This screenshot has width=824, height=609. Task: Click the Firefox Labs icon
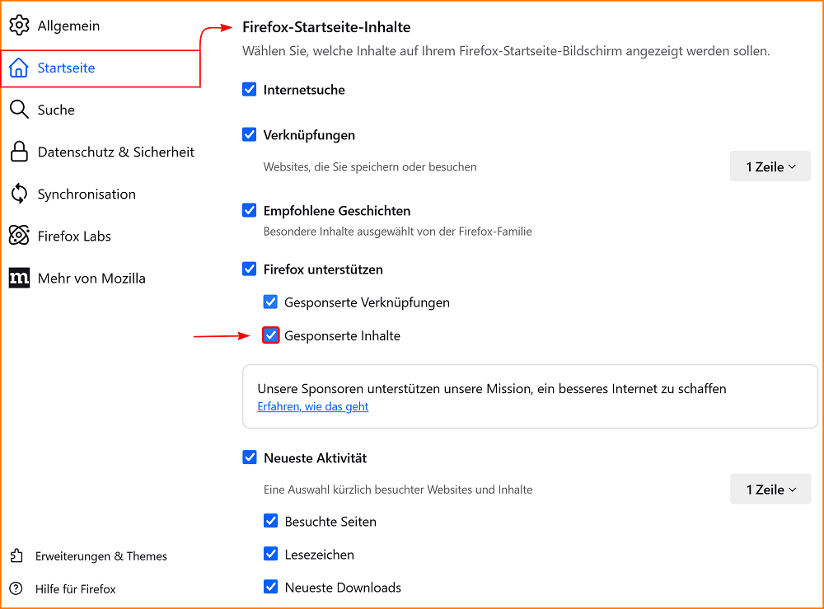pyautogui.click(x=19, y=236)
